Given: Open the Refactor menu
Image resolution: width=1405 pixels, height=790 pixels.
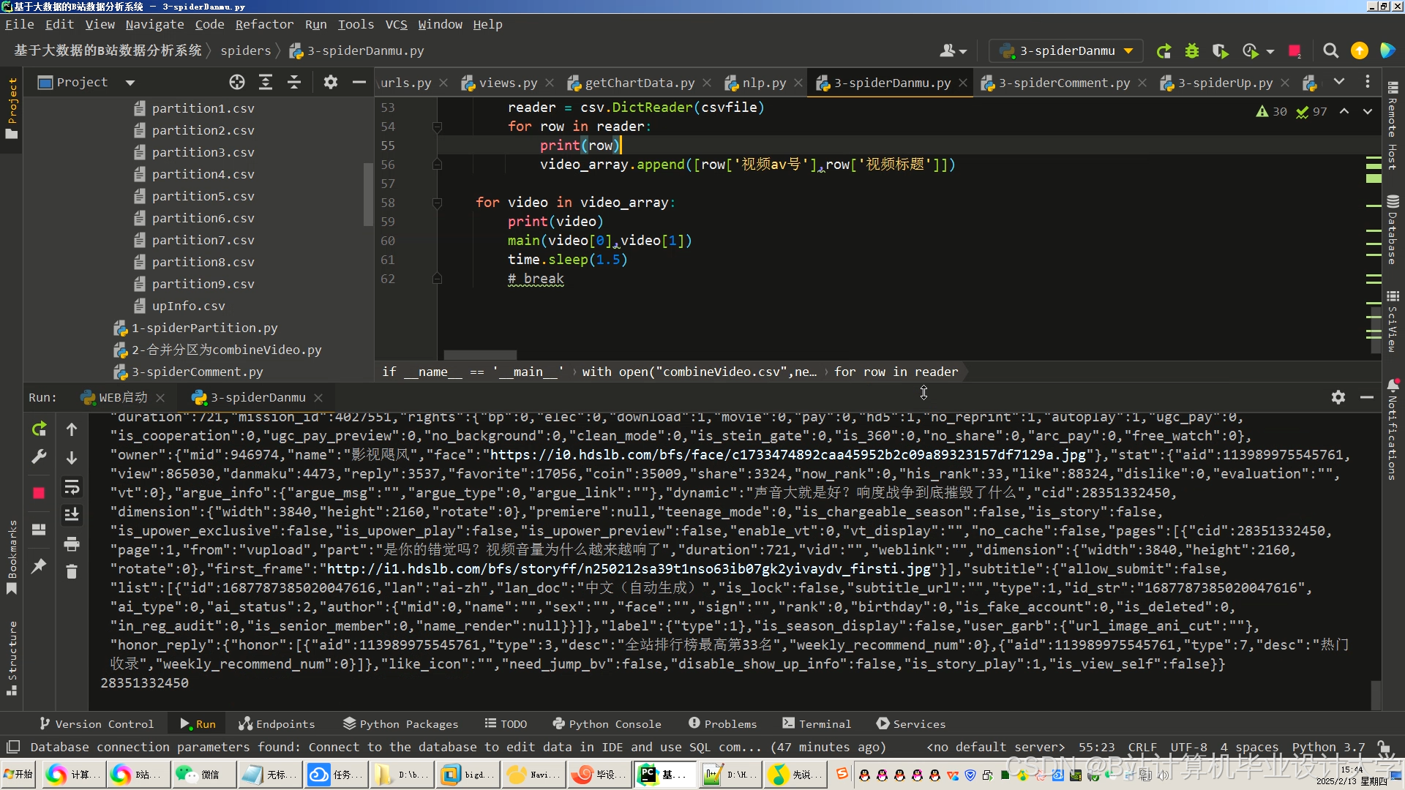Looking at the screenshot, I should pos(263,24).
